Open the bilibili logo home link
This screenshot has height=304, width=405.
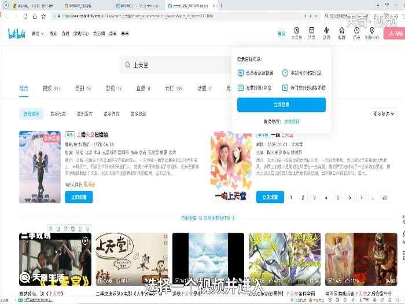click(17, 34)
